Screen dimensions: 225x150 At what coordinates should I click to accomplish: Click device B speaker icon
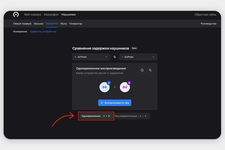click(x=125, y=87)
